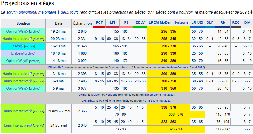Click the external link icon beside Ipsos
The width and height of the screenshot is (253, 134).
[x=22, y=46]
